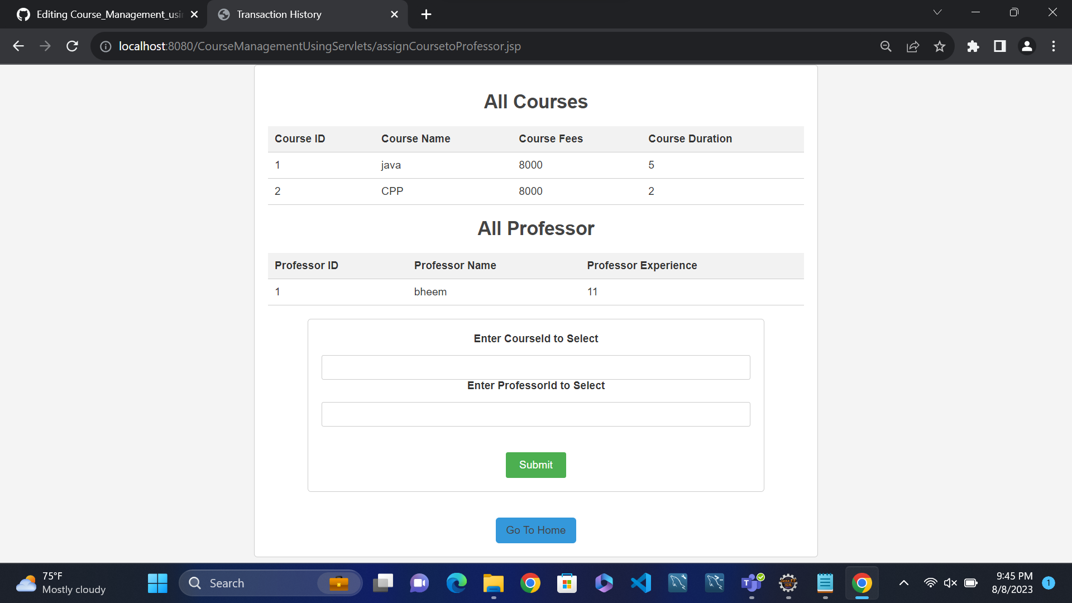Click the search magnifier in the address bar
Viewport: 1072px width, 603px height.
click(x=886, y=46)
